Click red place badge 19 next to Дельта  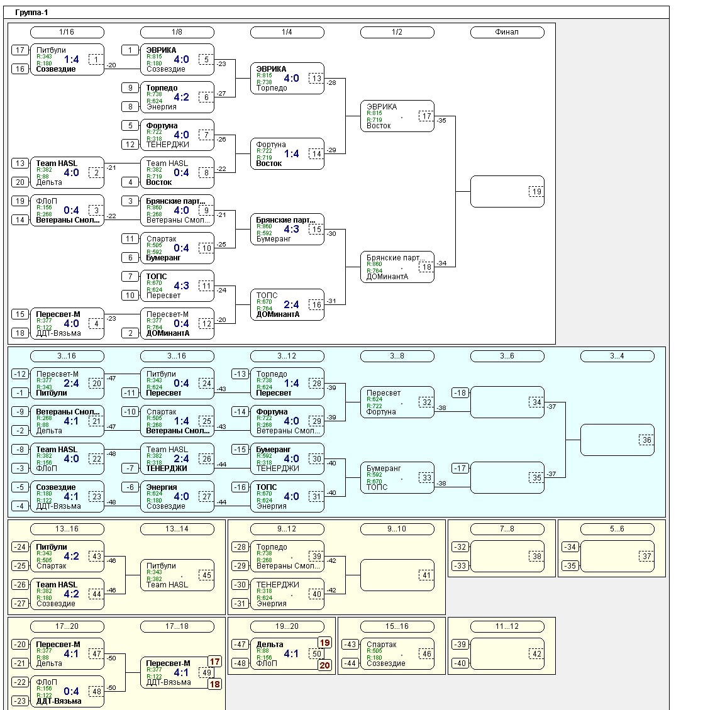click(x=324, y=643)
